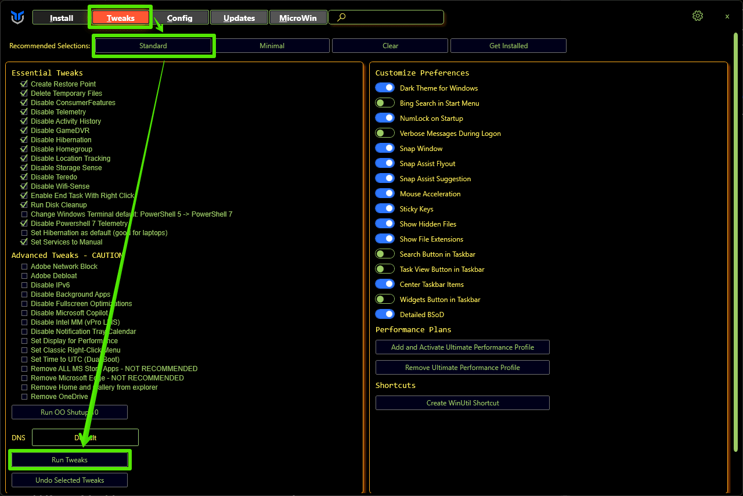743x496 pixels.
Task: Switch to the Tweaks tab
Action: click(121, 17)
